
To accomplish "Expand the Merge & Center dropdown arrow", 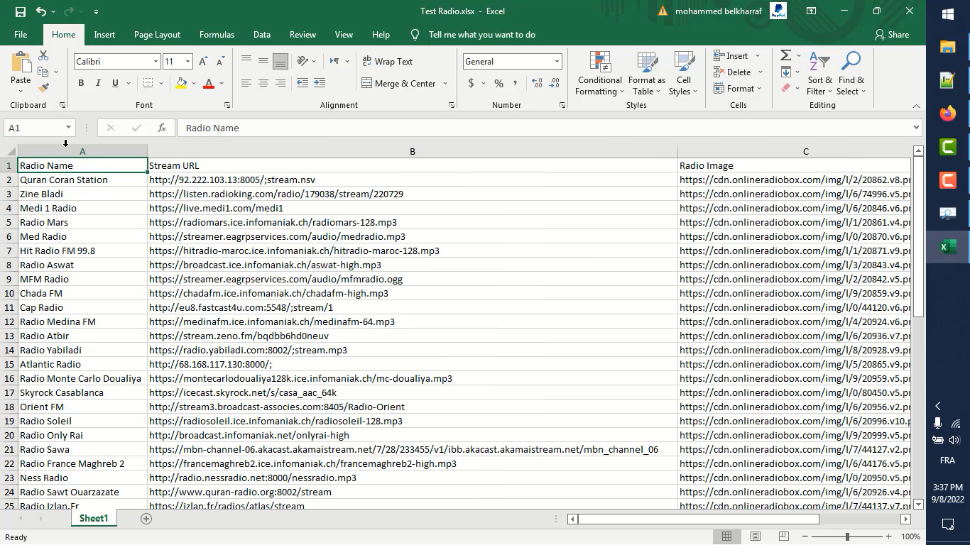I will [445, 83].
